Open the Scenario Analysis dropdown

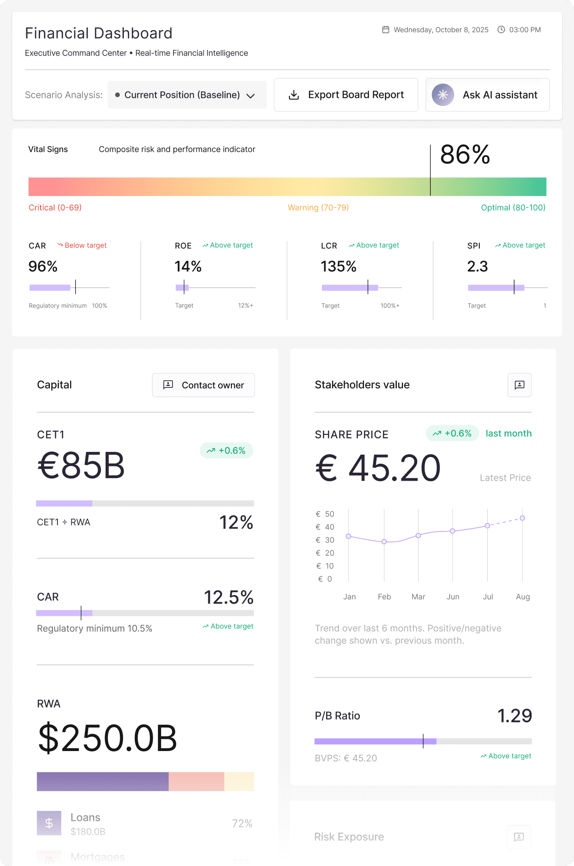click(x=187, y=95)
